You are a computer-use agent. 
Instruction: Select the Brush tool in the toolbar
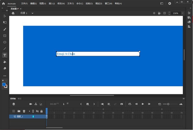(5, 29)
